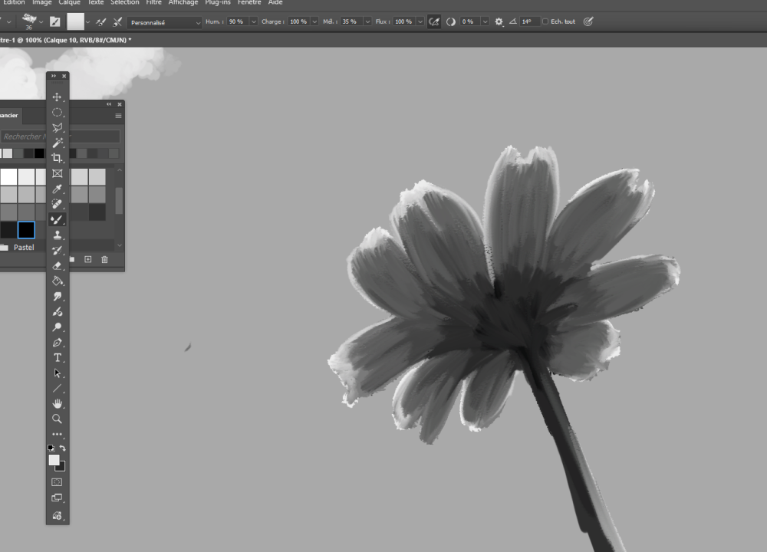Select the Smudge tool
This screenshot has height=552, width=767.
[x=58, y=296]
